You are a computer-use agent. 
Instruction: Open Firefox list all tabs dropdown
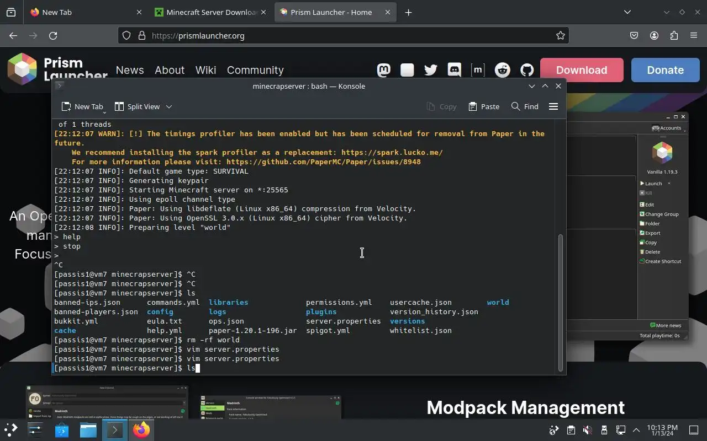pyautogui.click(x=627, y=12)
